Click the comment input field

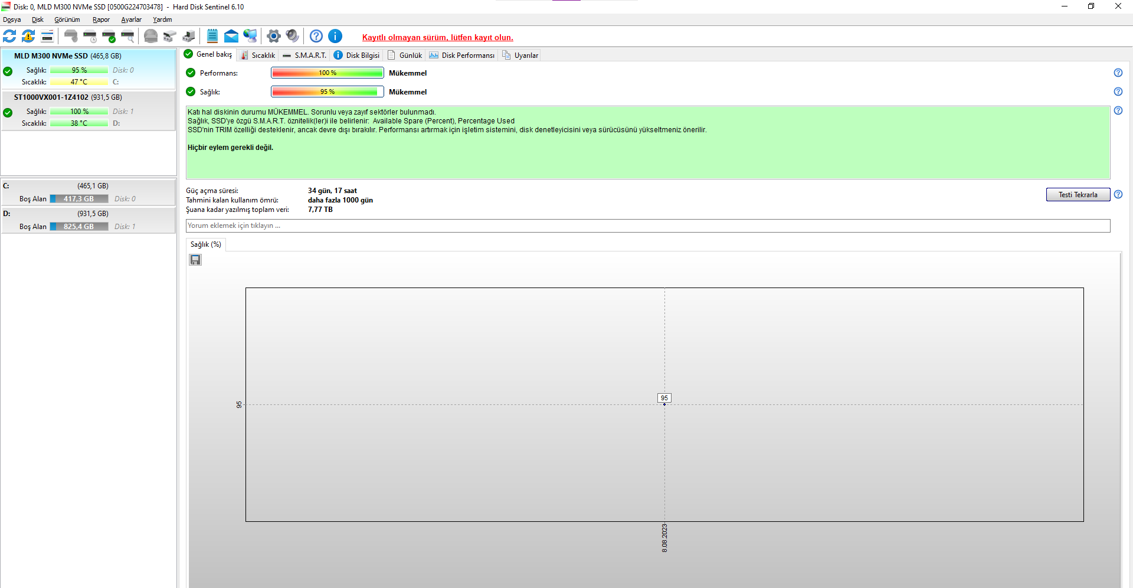[x=648, y=226]
